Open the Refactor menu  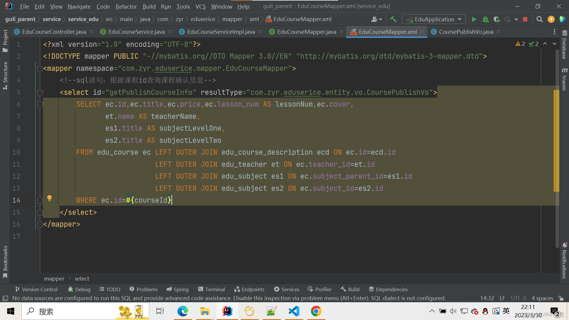(126, 6)
